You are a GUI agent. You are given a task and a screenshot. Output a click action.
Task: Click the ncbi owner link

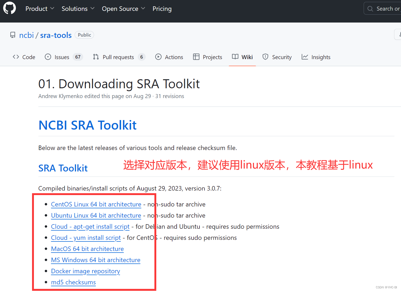click(26, 35)
